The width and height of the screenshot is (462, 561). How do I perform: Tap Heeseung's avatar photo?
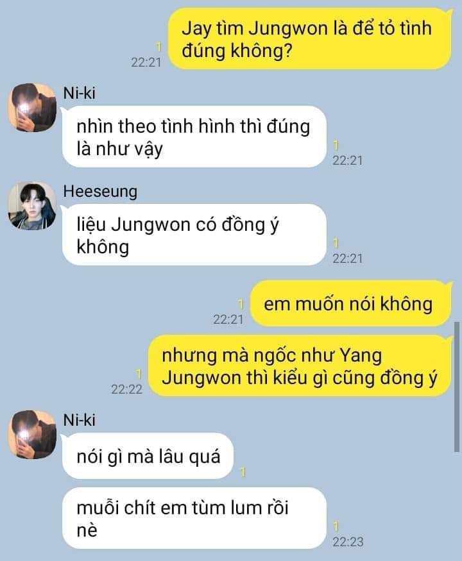tap(32, 206)
